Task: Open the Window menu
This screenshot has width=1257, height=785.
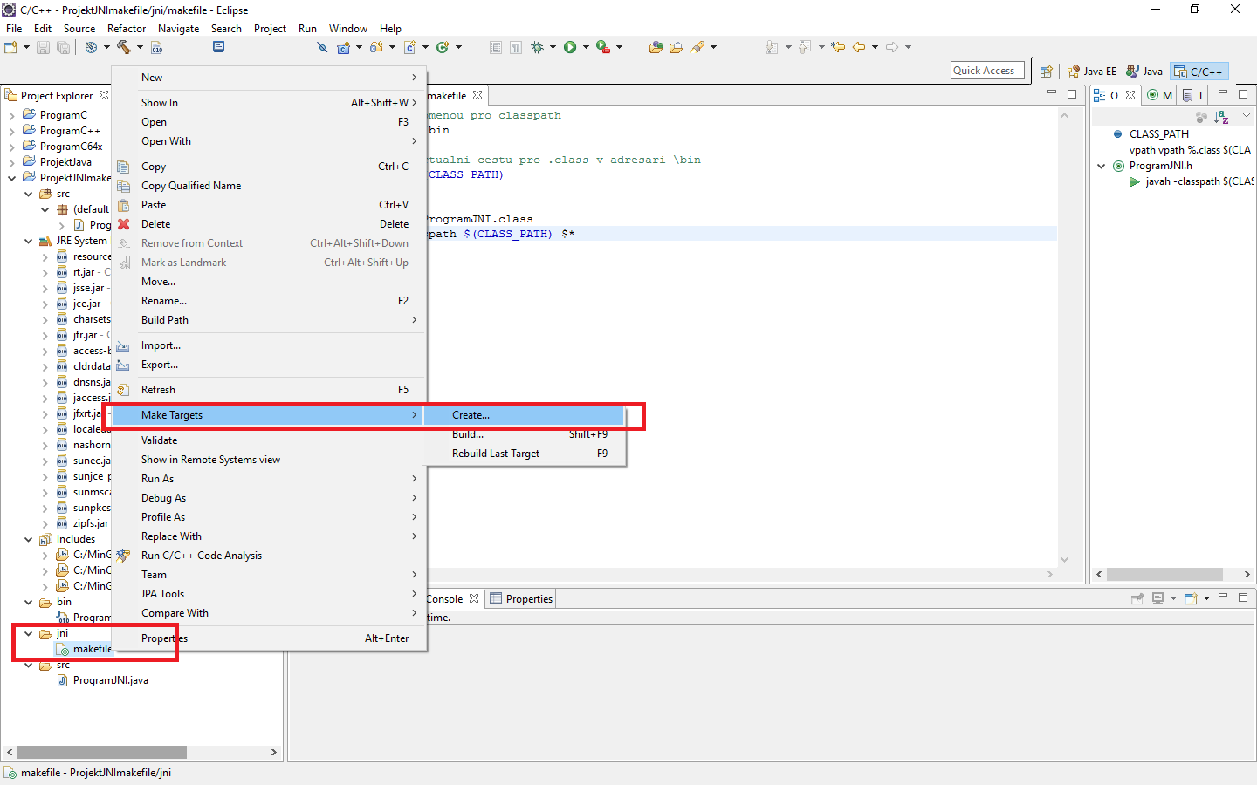Action: [x=348, y=28]
